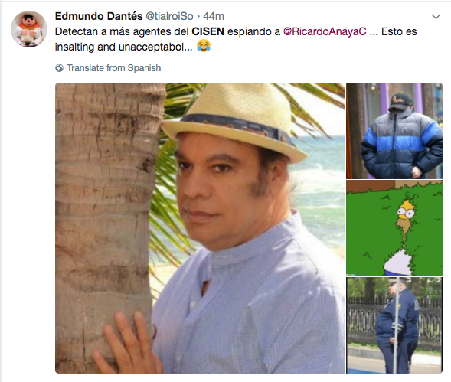Click the @tialroiSo handle
The height and width of the screenshot is (382, 451).
tap(169, 16)
